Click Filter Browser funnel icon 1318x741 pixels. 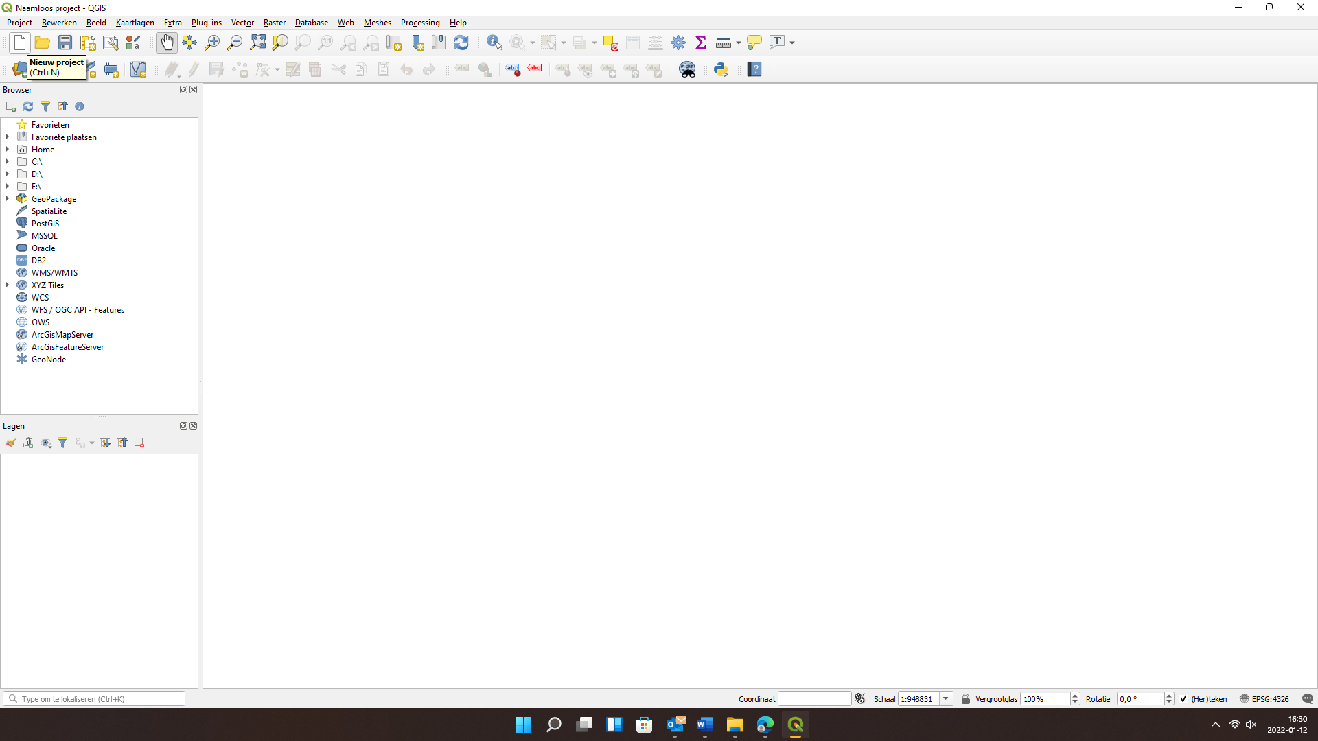tap(45, 106)
